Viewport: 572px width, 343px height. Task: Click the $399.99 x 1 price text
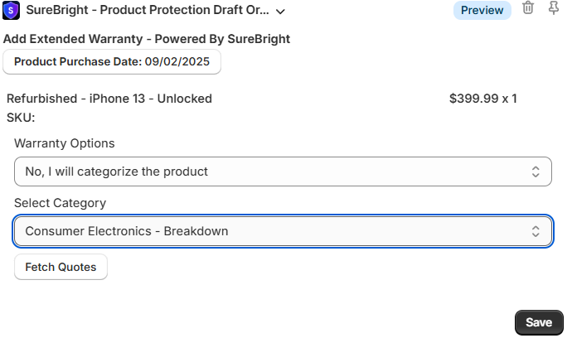[x=482, y=99]
